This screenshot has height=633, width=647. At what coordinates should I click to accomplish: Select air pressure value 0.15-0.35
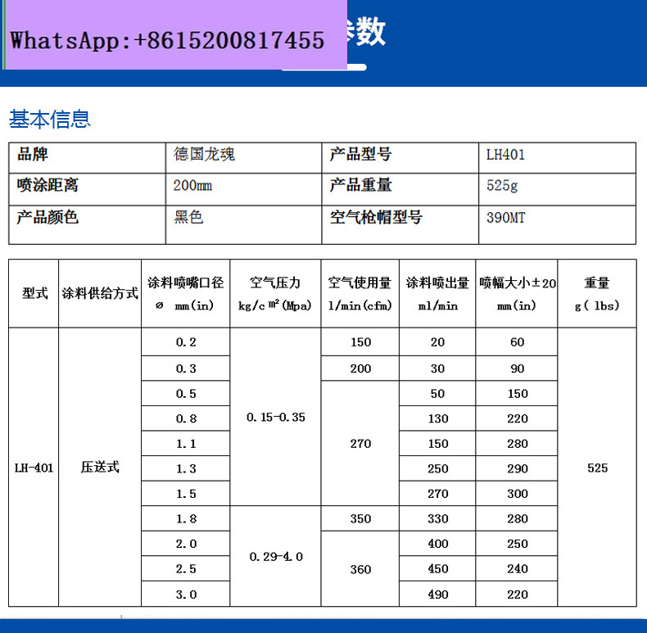[276, 417]
